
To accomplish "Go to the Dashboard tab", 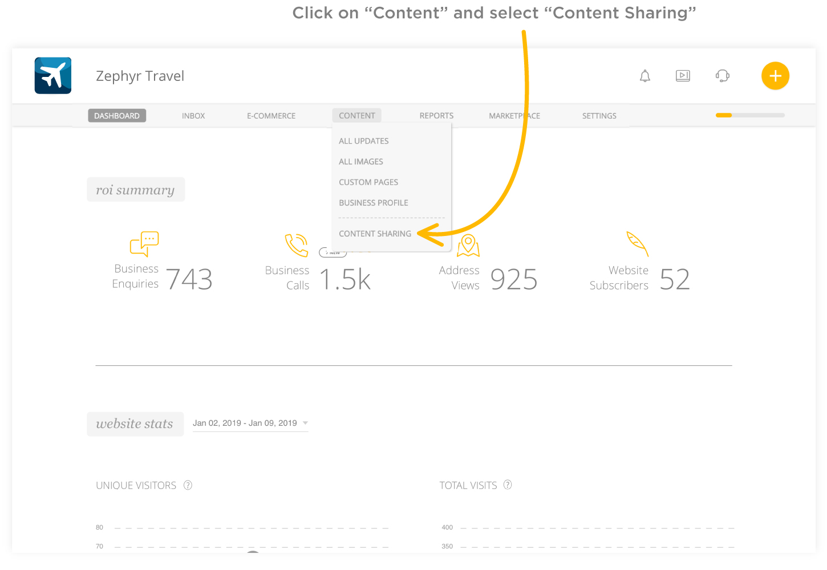I will [117, 116].
